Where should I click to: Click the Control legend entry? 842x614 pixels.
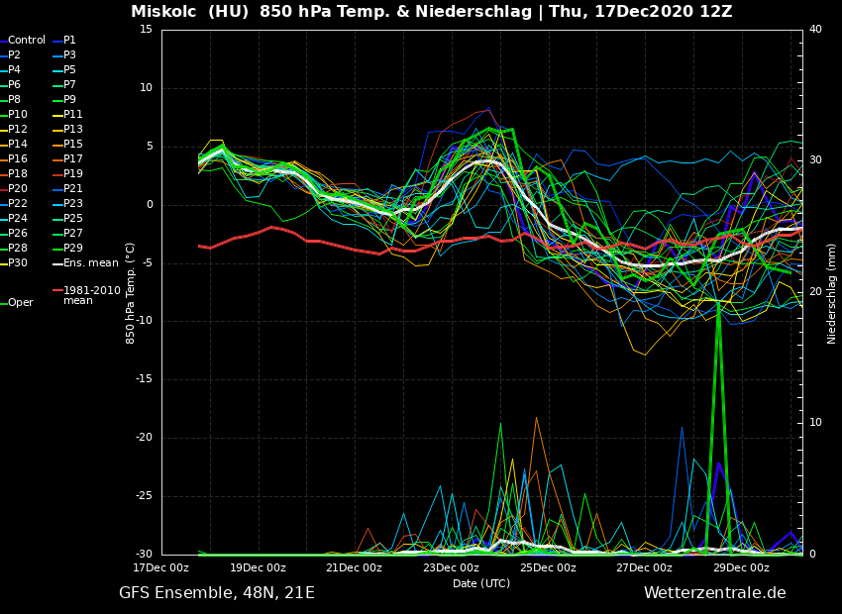27,41
